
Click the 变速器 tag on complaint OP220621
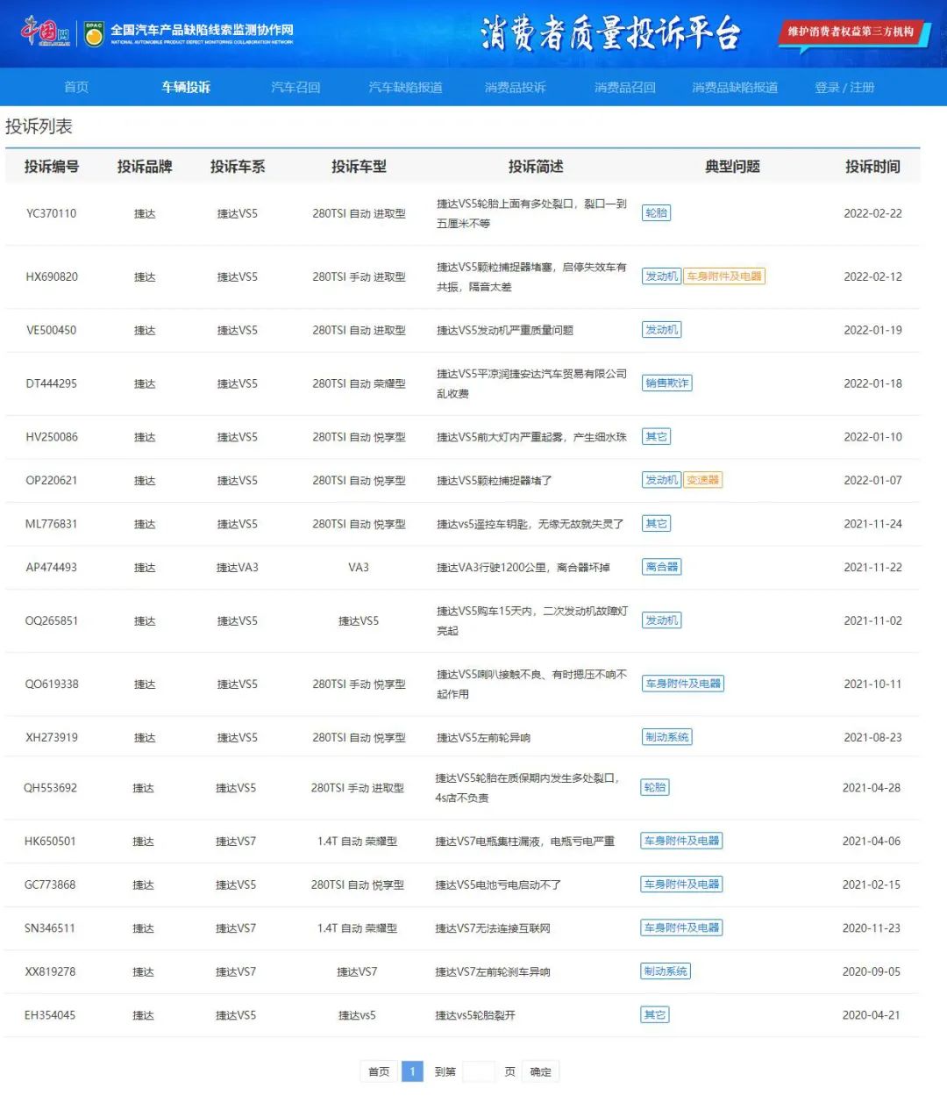click(x=702, y=480)
